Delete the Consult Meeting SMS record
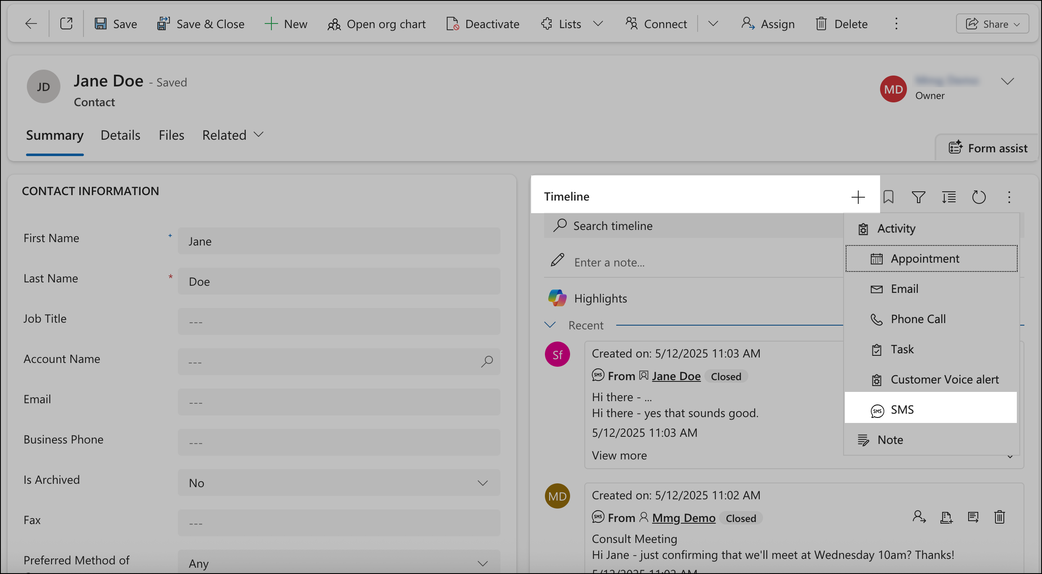 (x=1000, y=517)
